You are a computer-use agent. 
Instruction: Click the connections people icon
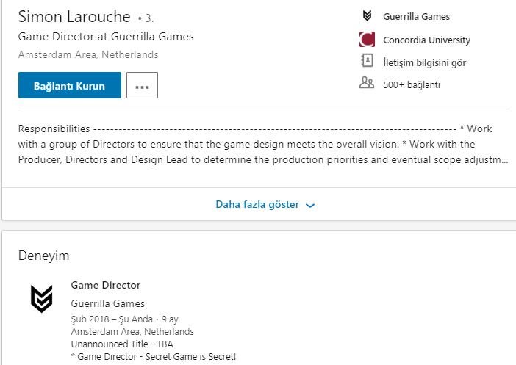pyautogui.click(x=367, y=82)
